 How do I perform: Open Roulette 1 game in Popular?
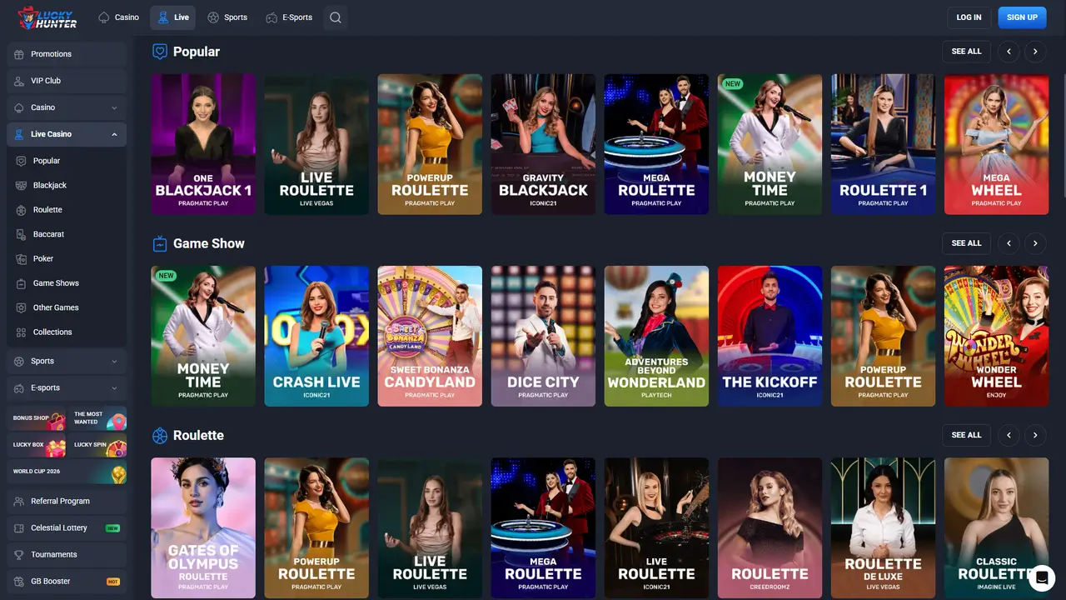(x=883, y=144)
